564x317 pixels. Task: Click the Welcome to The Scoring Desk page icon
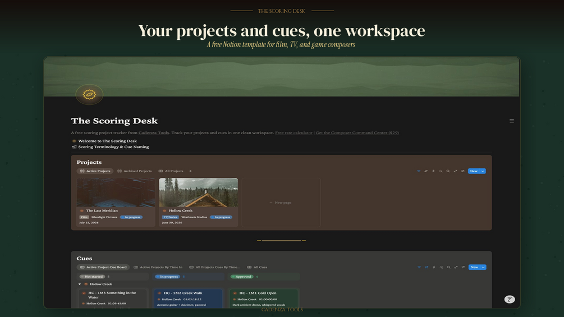74,141
